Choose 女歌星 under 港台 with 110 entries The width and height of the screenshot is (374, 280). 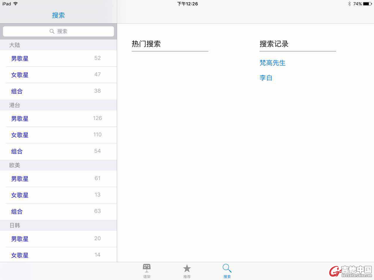click(20, 135)
